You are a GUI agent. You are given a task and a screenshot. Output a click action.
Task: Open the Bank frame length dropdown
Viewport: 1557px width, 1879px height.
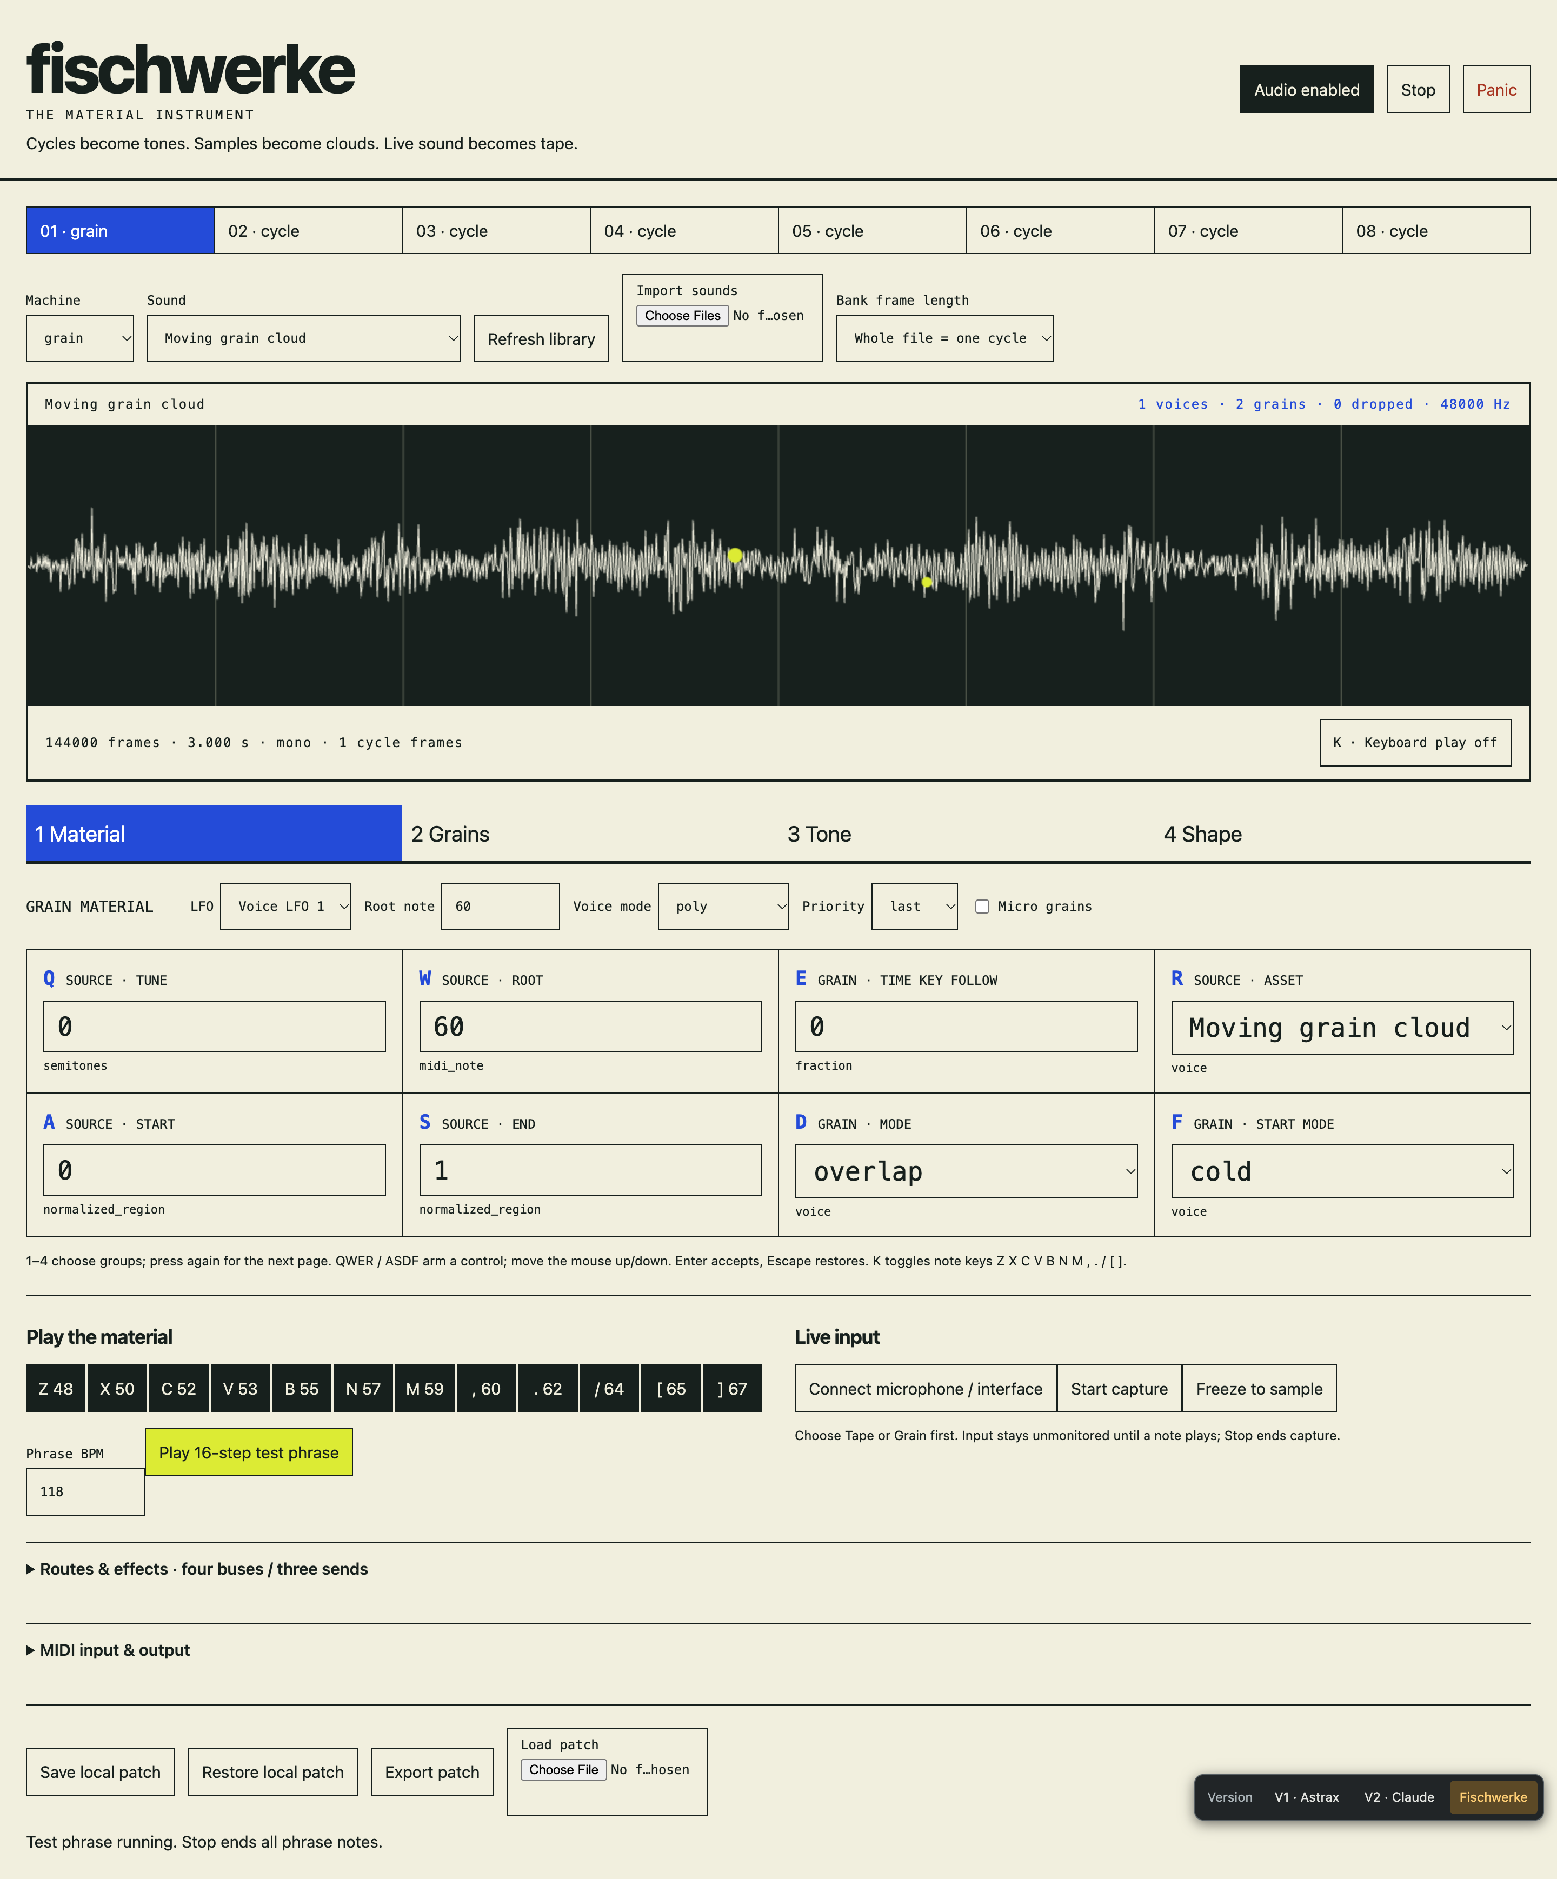point(944,338)
